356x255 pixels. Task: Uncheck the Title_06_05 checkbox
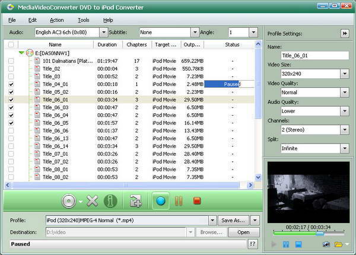(x=11, y=123)
